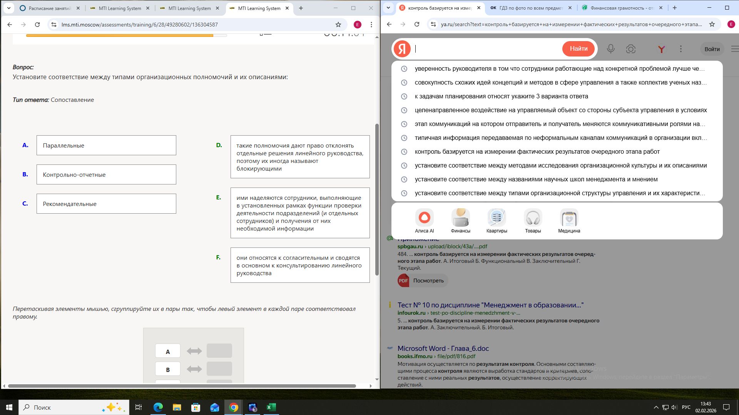Screen dimensions: 739x415
Task: Click the Параллельные option box
Action: pos(106,145)
